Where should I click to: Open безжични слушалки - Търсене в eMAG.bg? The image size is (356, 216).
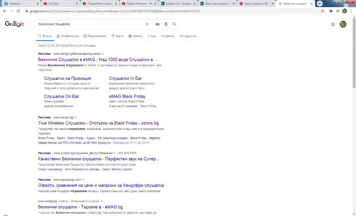pos(80,207)
